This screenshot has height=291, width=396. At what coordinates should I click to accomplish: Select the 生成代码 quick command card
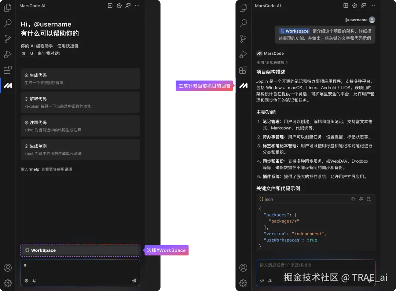(80, 78)
